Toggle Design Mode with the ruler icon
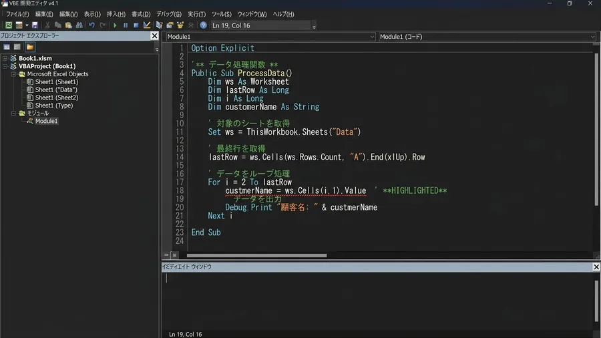The width and height of the screenshot is (601, 338). coord(146,25)
